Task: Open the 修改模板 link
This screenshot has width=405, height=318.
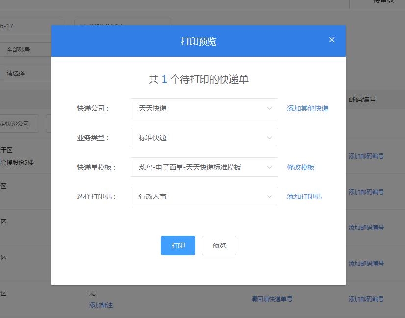Action: pos(301,167)
